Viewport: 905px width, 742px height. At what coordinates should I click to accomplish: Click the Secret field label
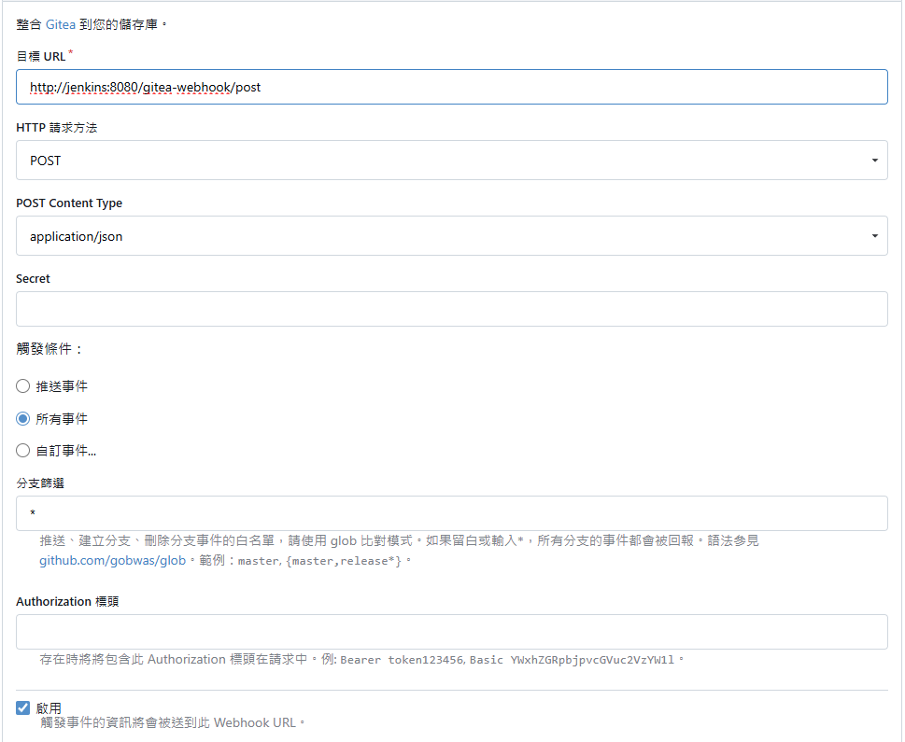point(34,278)
